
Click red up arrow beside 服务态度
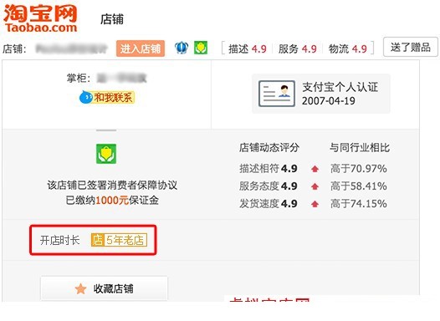315,186
